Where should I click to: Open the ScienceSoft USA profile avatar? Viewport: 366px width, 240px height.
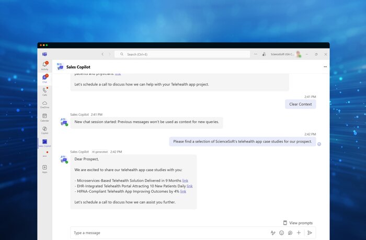299,54
